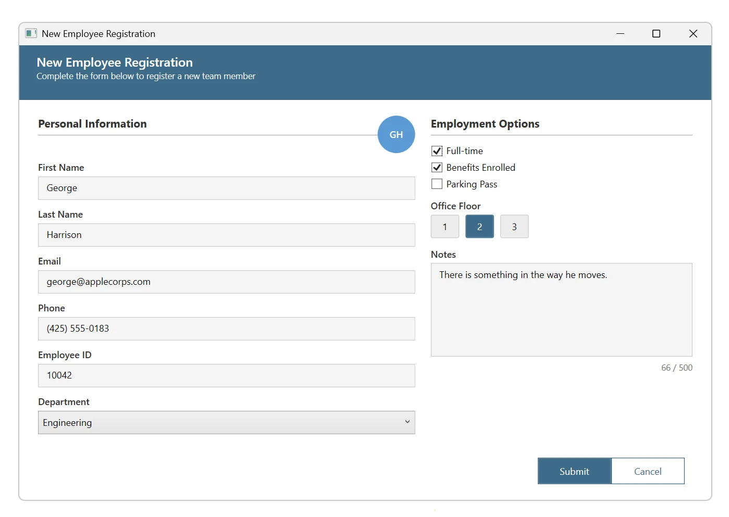Image resolution: width=729 pixels, height=517 pixels.
Task: Click the First Name field containing George
Action: tap(227, 188)
